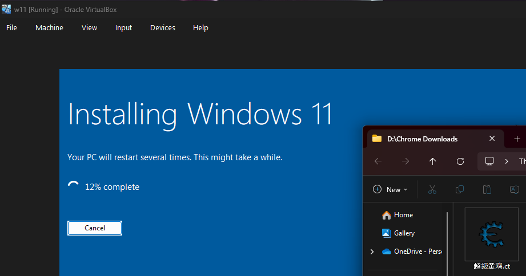Go back in File Explorer
The image size is (526, 276).
378,161
